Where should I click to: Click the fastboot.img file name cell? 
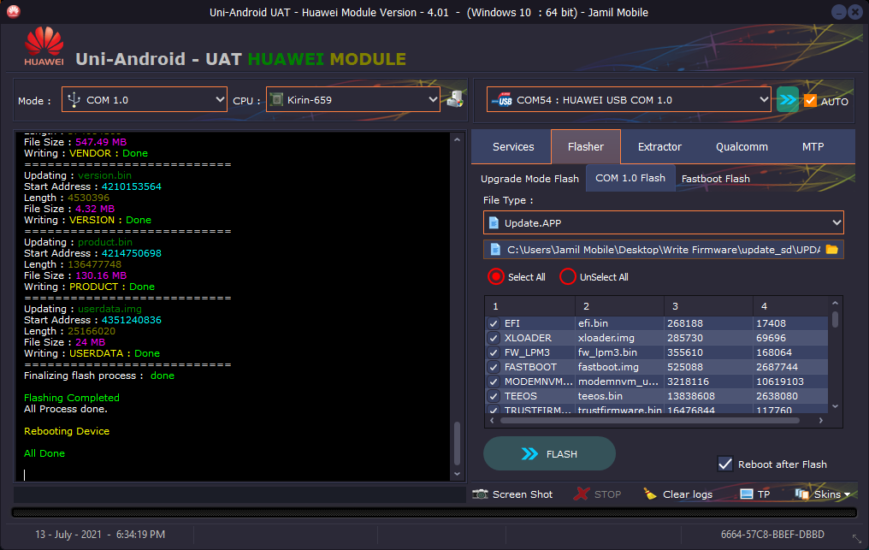point(619,366)
